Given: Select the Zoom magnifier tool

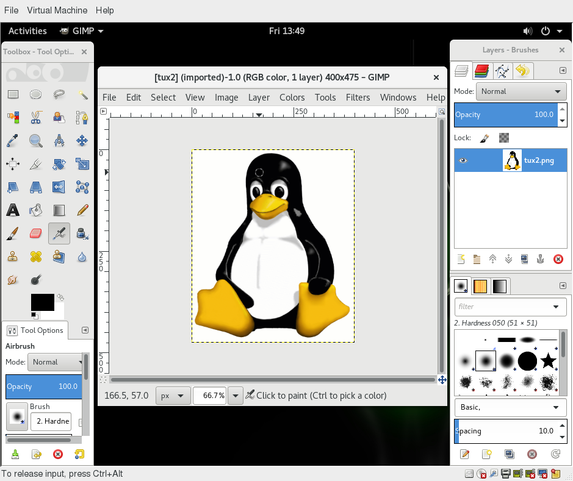Looking at the screenshot, I should (x=36, y=140).
